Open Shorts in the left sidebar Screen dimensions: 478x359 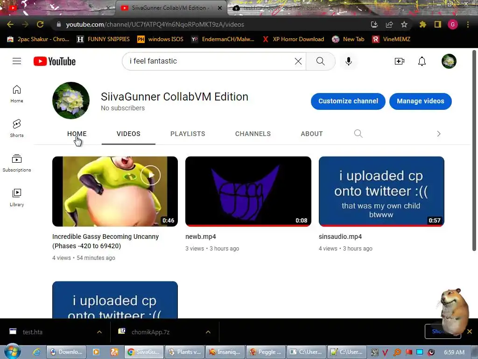click(17, 129)
